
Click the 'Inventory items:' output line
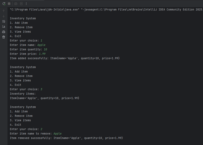pyautogui.click(x=23, y=94)
